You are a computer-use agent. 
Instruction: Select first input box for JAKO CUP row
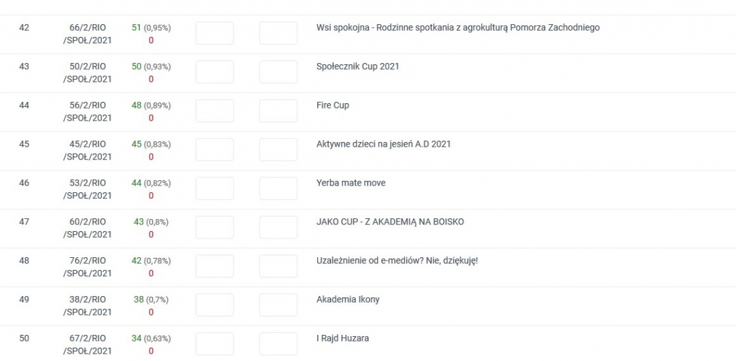[x=215, y=228]
